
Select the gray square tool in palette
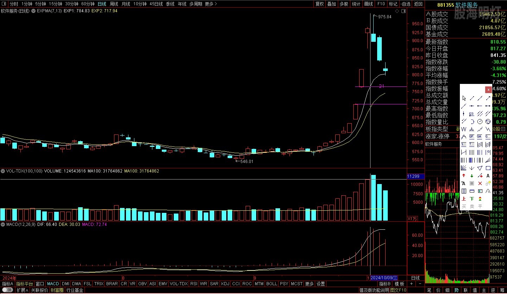point(472,183)
